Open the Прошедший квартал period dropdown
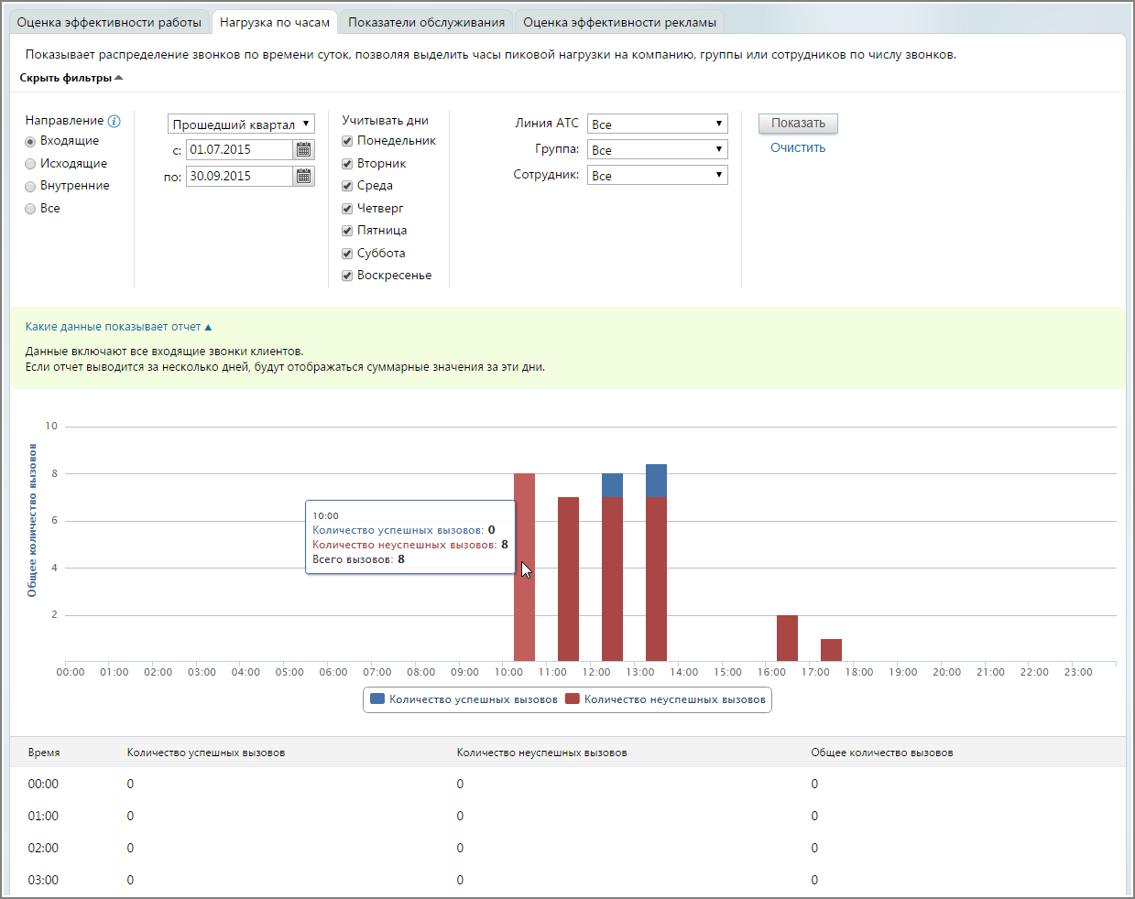 [241, 124]
